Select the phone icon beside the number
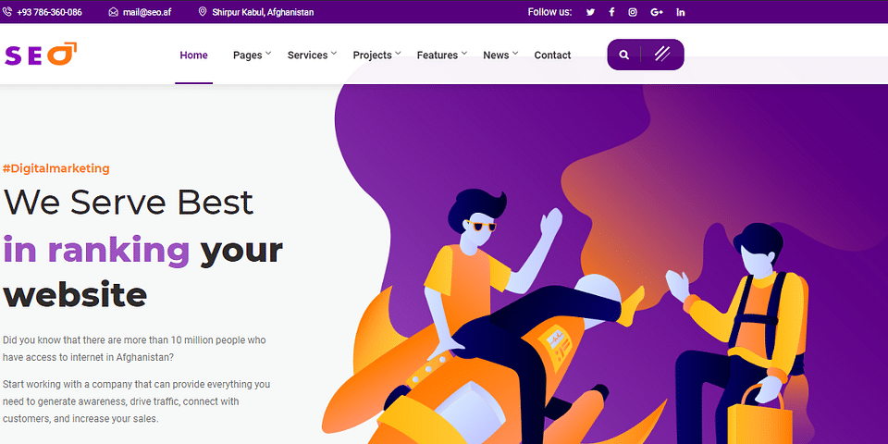 coord(7,12)
